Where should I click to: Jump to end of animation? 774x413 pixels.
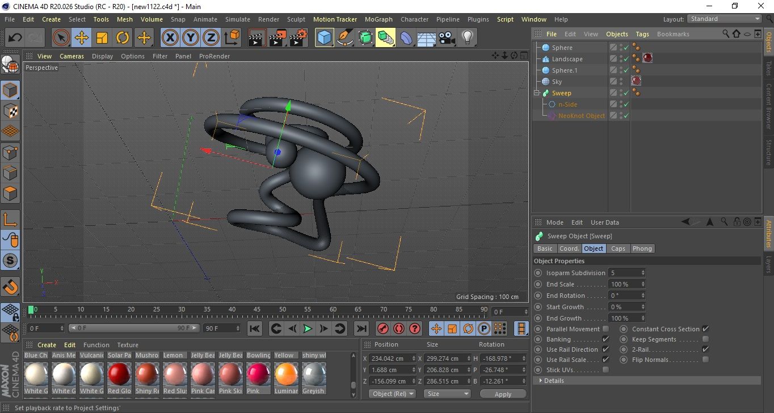[361, 328]
